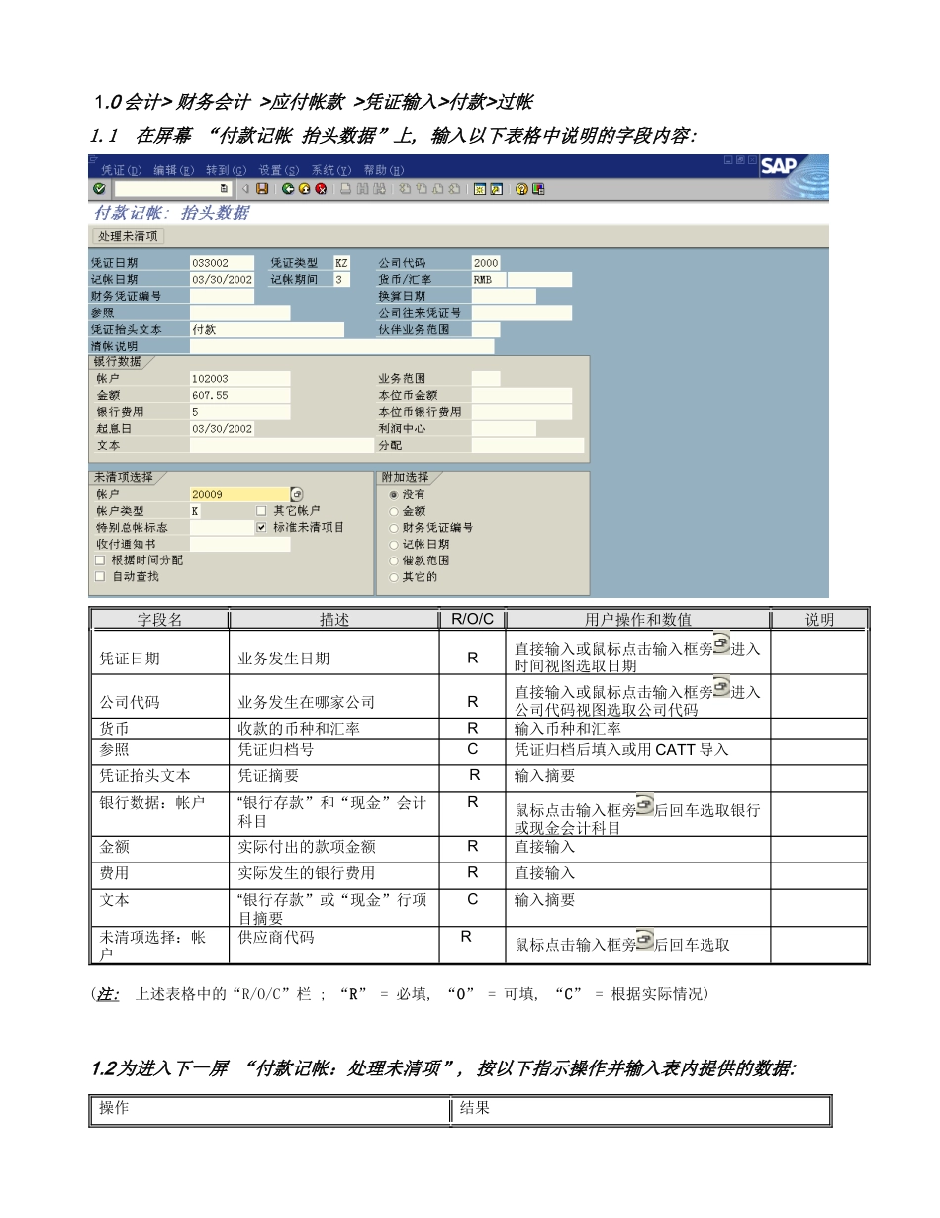
Task: Uncheck the 标准未清项目 checkbox
Action: pyautogui.click(x=261, y=527)
